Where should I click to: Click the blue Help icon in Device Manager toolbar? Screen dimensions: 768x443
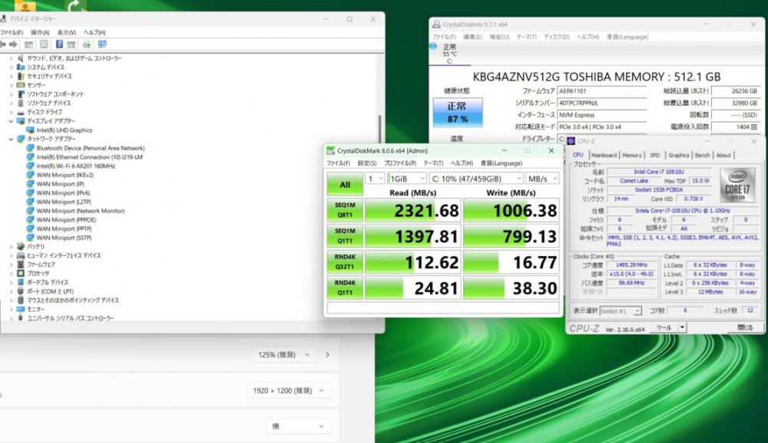[59, 44]
